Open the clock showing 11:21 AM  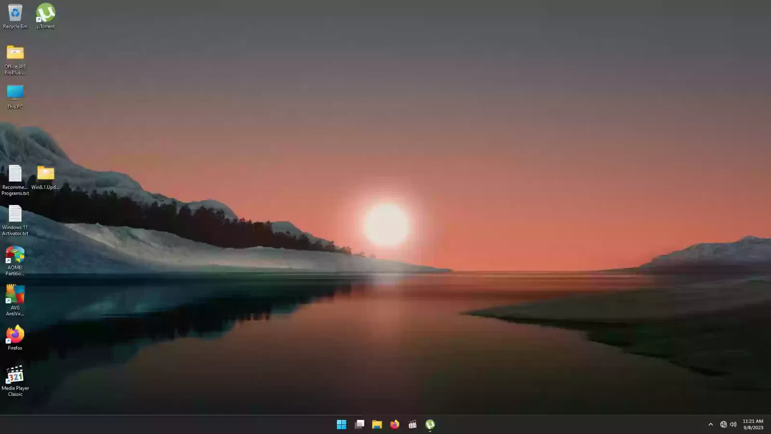[753, 424]
